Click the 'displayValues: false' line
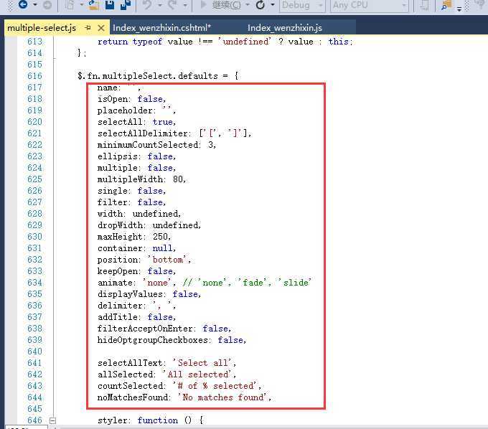 point(149,294)
